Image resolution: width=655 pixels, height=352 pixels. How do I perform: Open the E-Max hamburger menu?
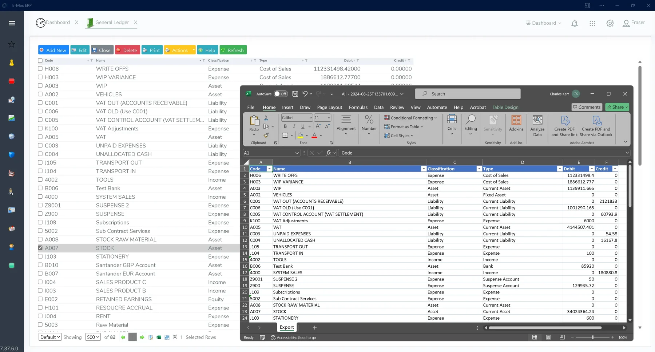coord(12,23)
